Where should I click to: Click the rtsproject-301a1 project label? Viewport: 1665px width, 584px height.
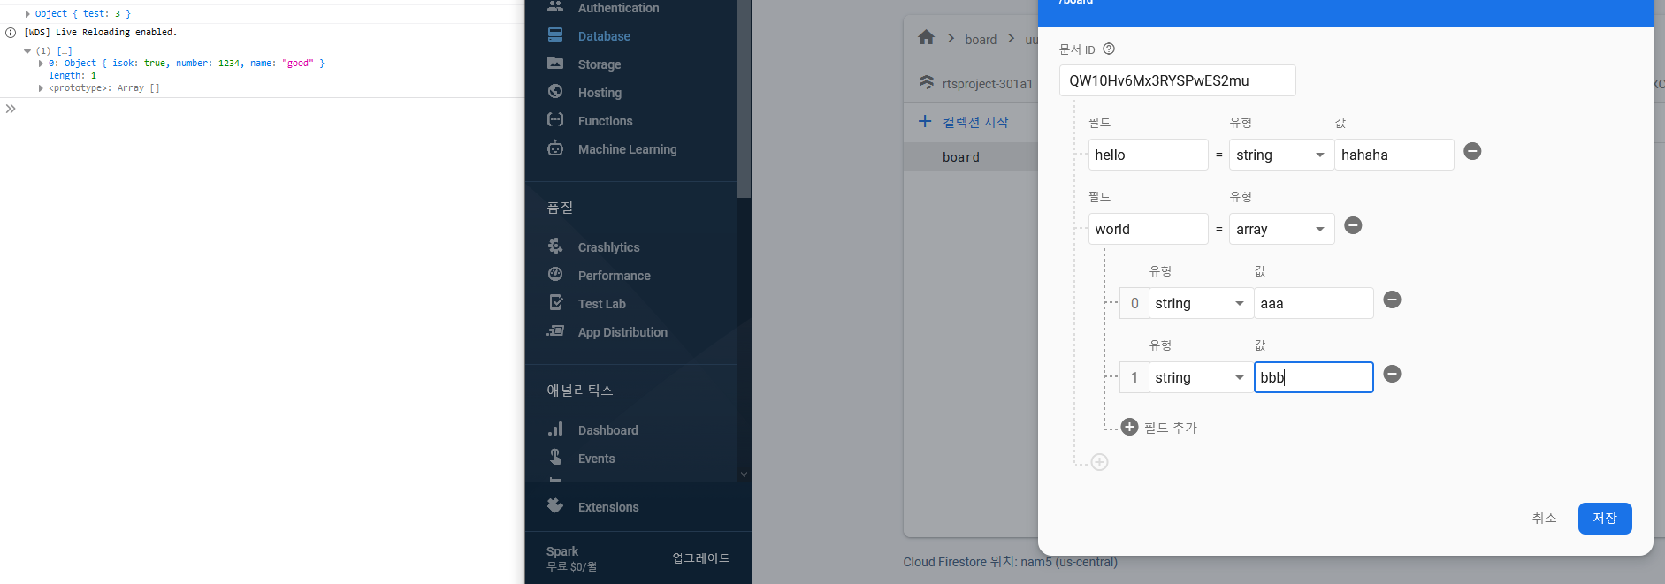[x=987, y=84]
